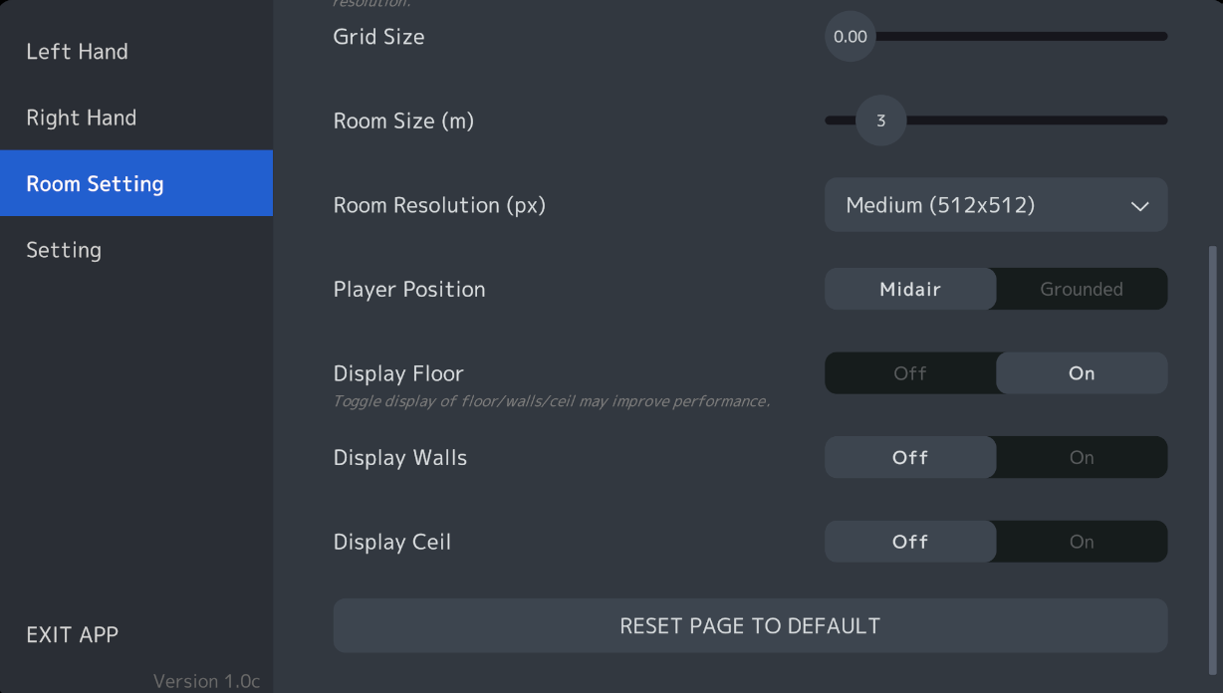
Task: Switch Display Walls to Off
Action: pyautogui.click(x=910, y=457)
